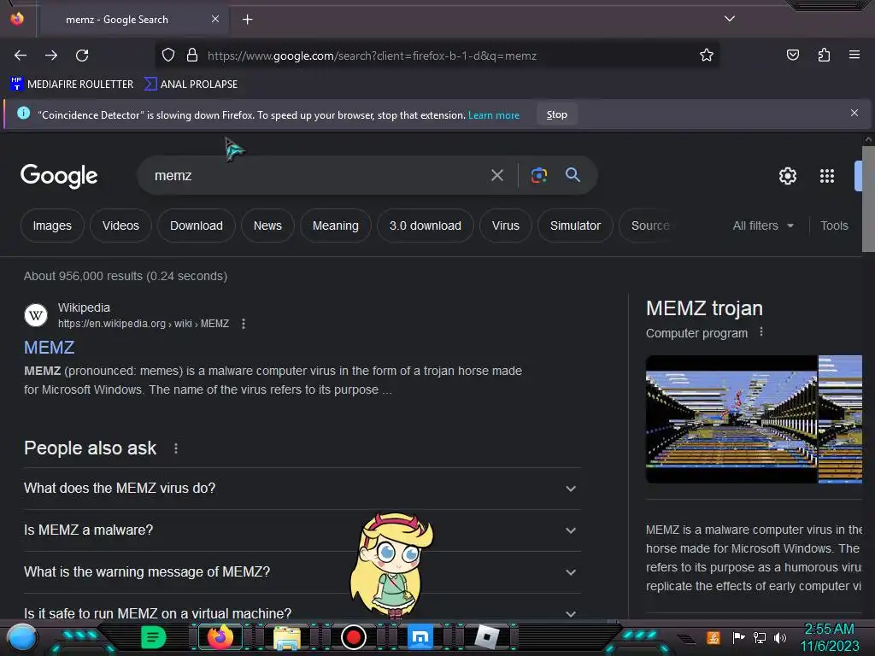
Task: Open Wikipedia result options menu
Action: point(244,324)
